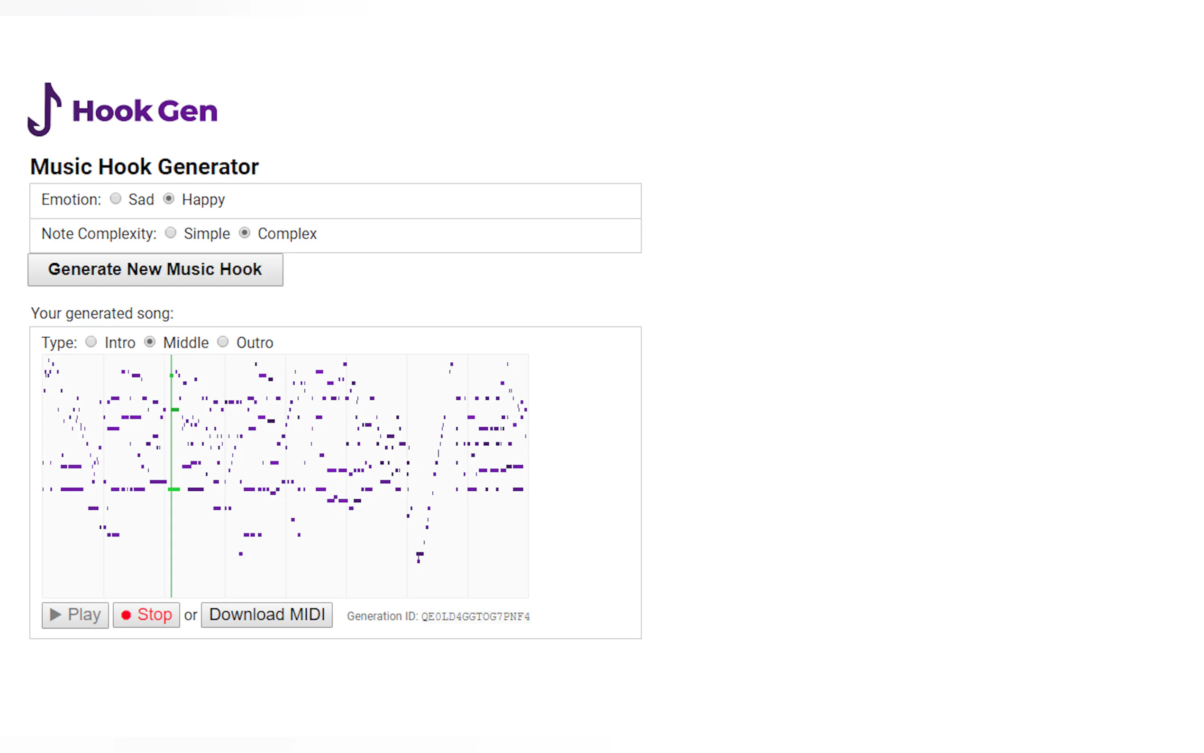Click the highlighted green note at playhead

point(173,489)
